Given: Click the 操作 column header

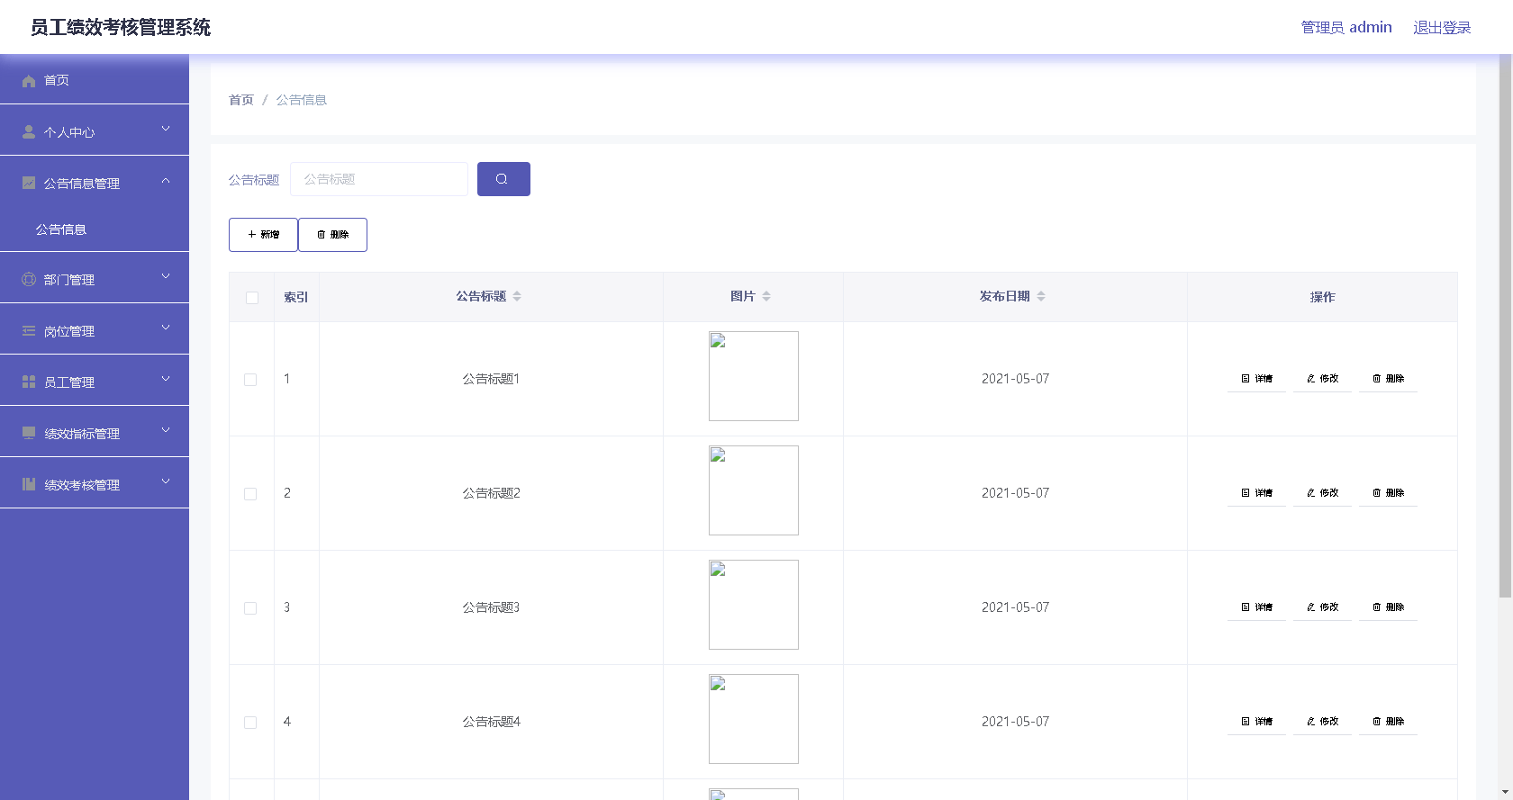Looking at the screenshot, I should point(1322,297).
